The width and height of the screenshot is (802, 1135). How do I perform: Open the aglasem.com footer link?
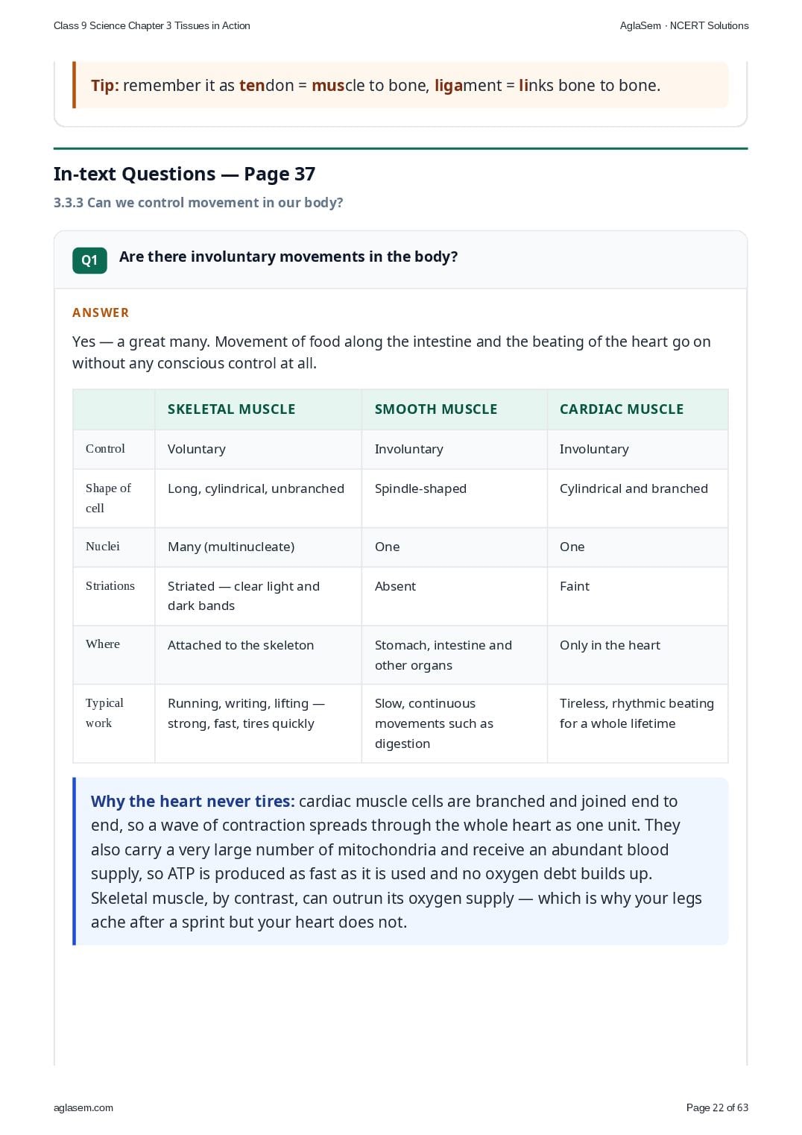(83, 1107)
